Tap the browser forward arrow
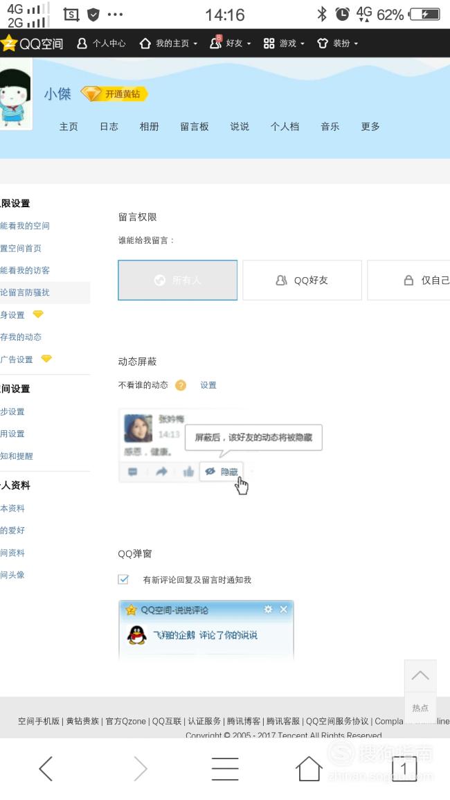This screenshot has height=800, width=450. click(x=141, y=768)
